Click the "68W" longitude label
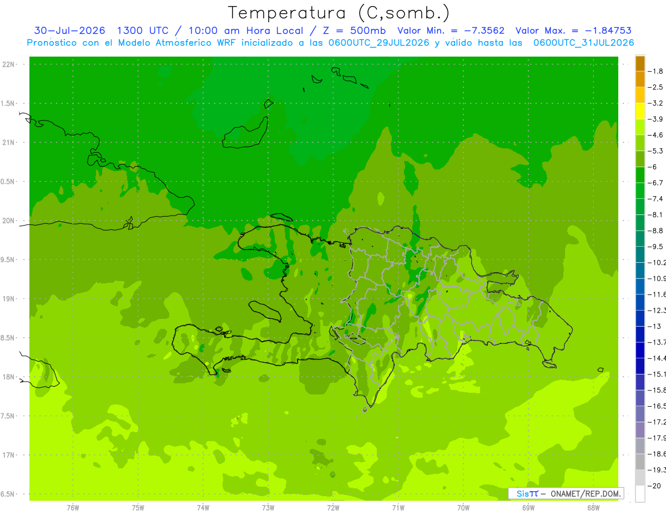This screenshot has height=515, width=666. point(593,507)
